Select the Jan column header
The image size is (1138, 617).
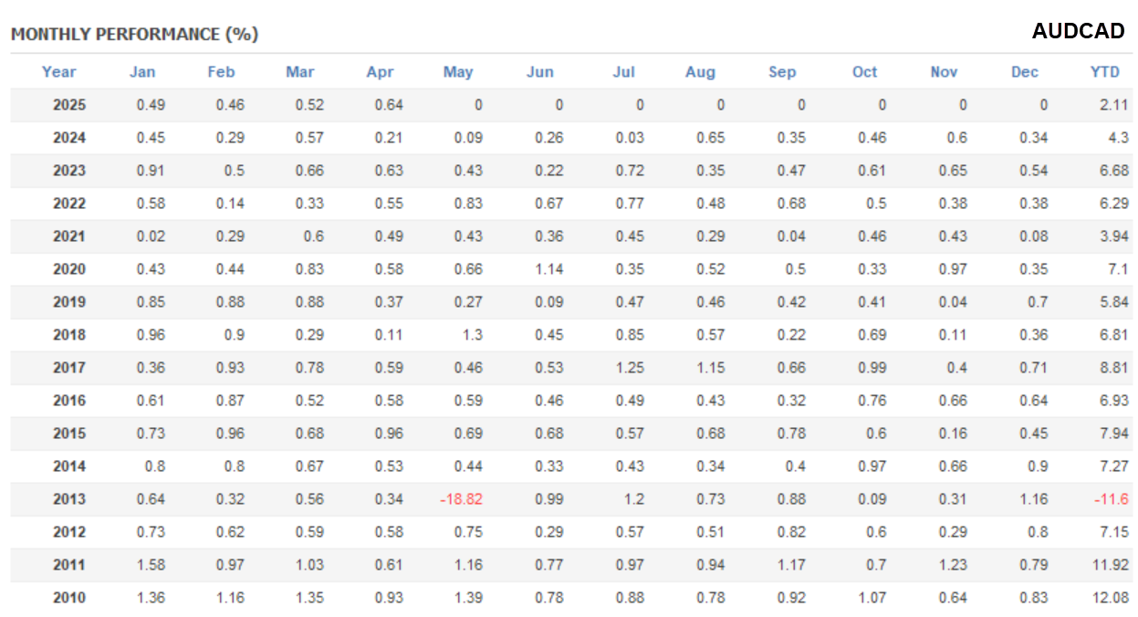pos(142,72)
